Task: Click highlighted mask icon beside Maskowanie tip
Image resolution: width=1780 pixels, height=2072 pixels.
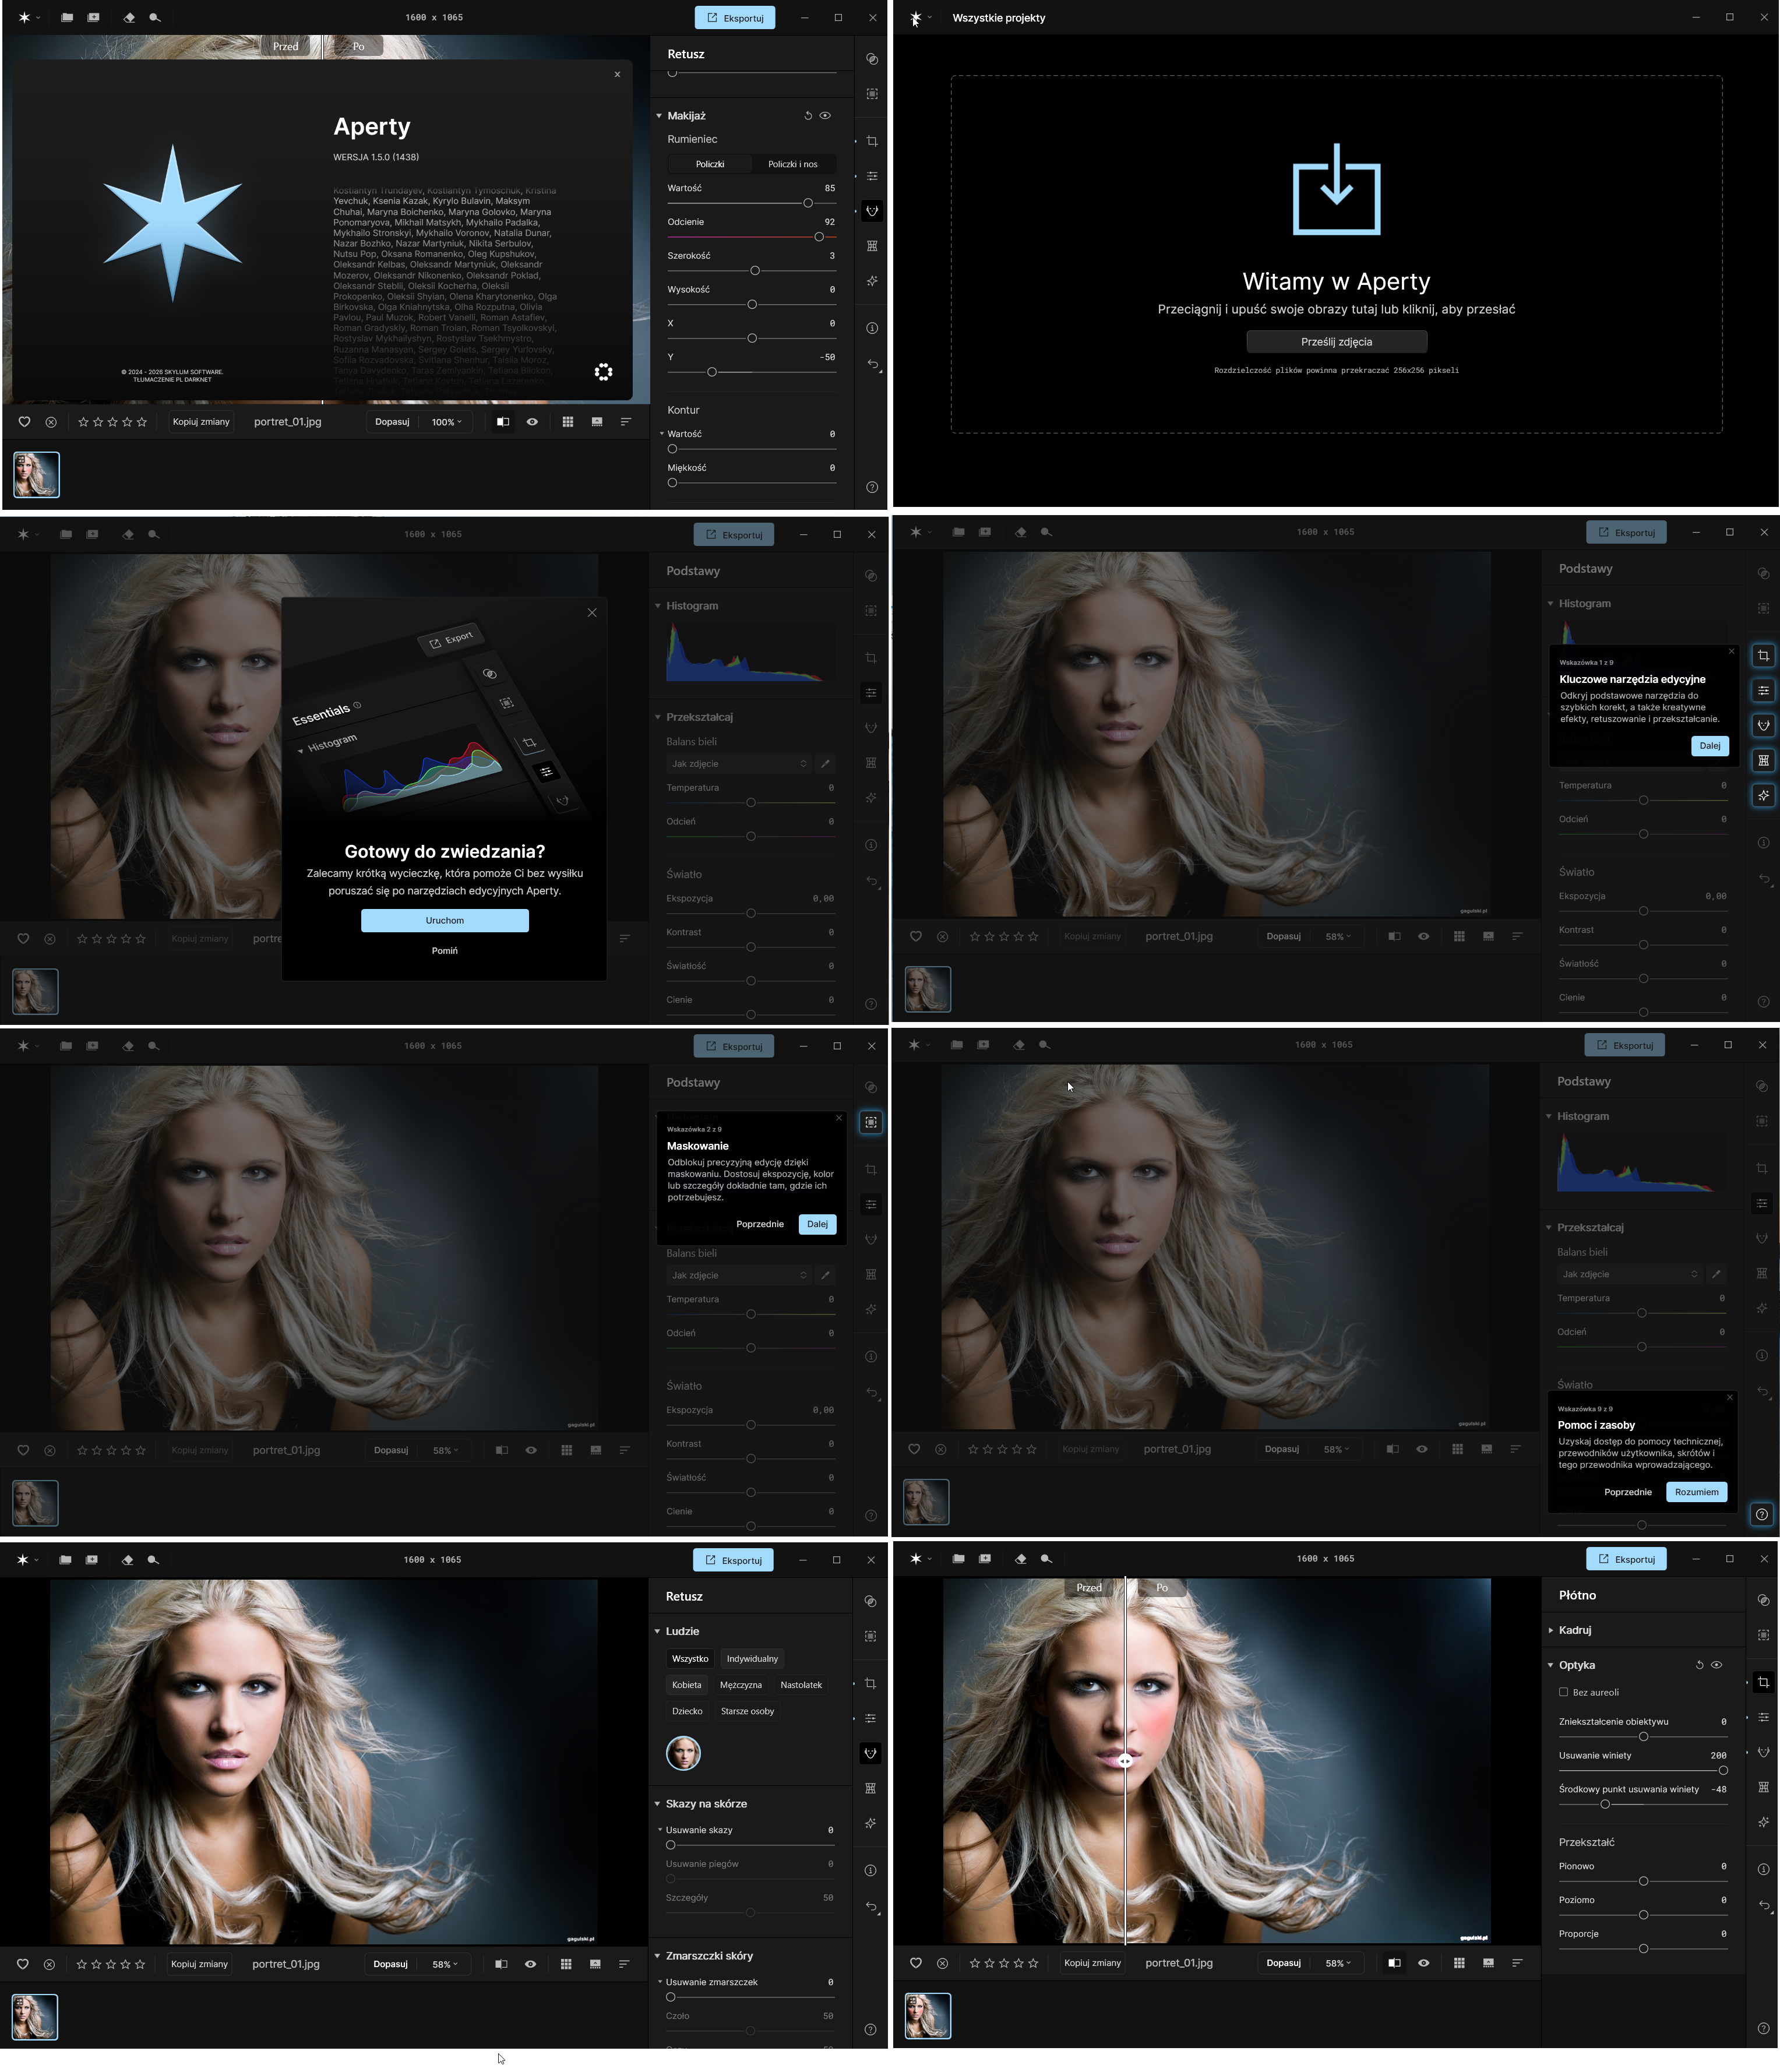Action: 871,1122
